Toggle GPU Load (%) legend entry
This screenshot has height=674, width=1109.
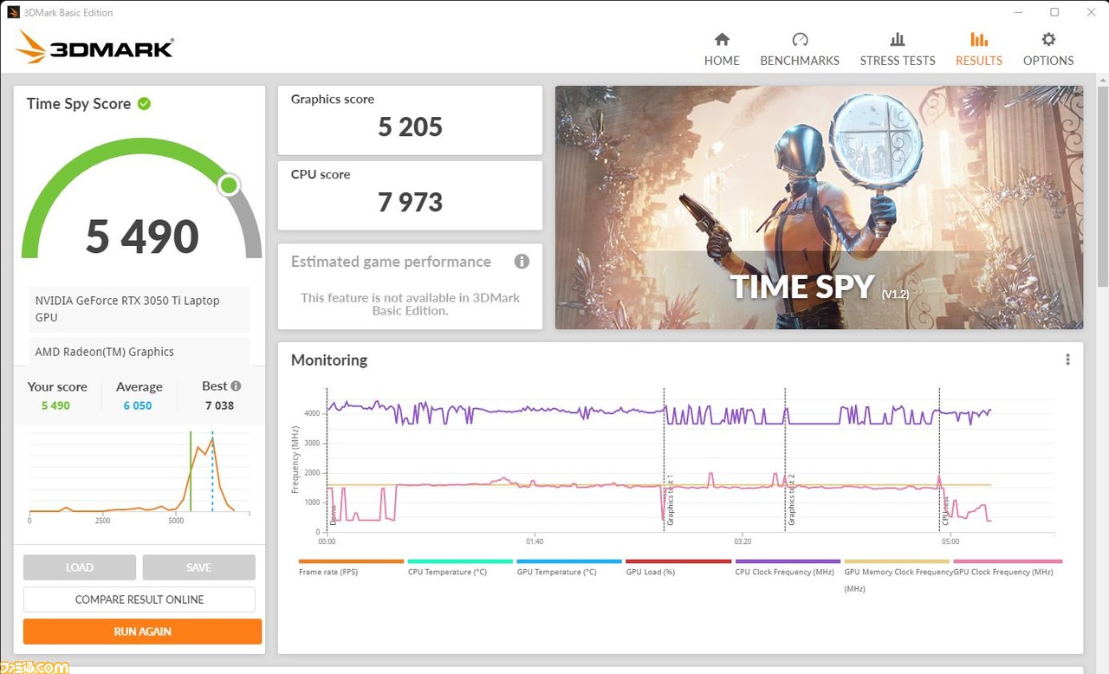(x=678, y=567)
